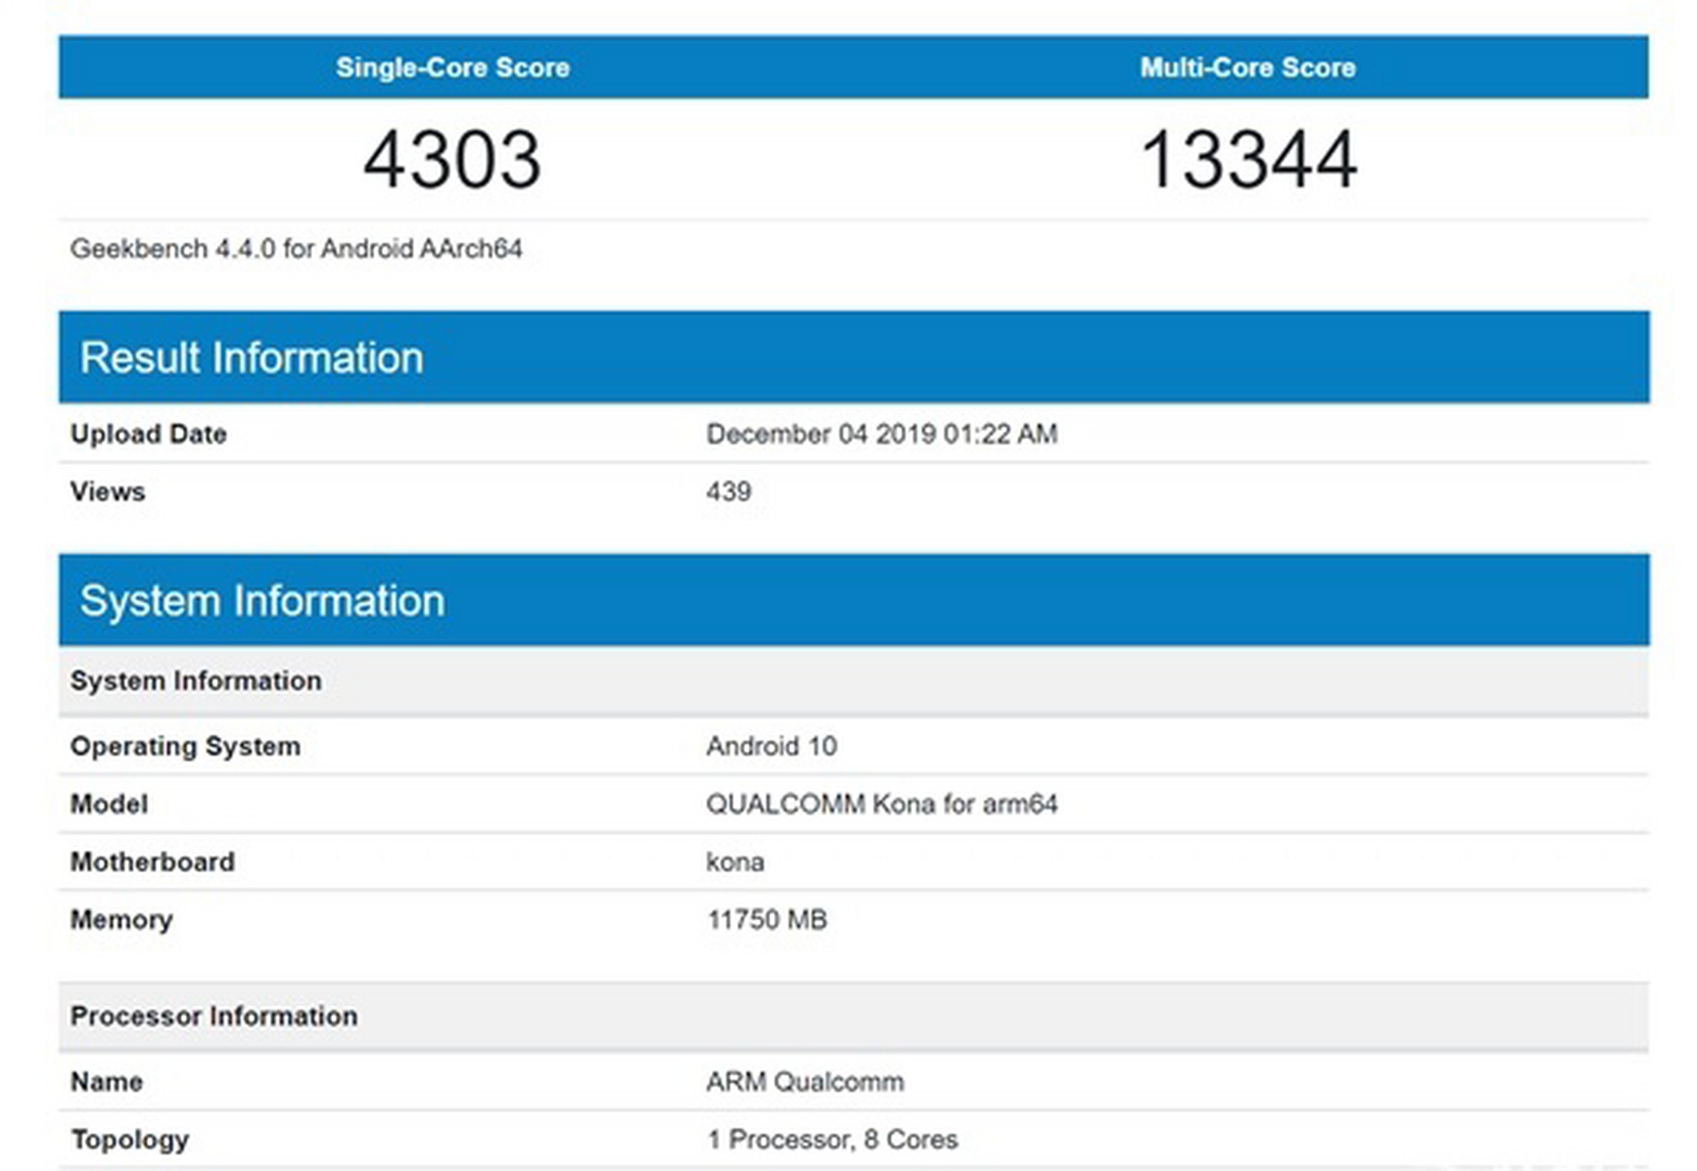This screenshot has height=1171, width=1697.
Task: Click the Geekbench 4.4.0 for Android AArch64 text
Action: (x=296, y=249)
